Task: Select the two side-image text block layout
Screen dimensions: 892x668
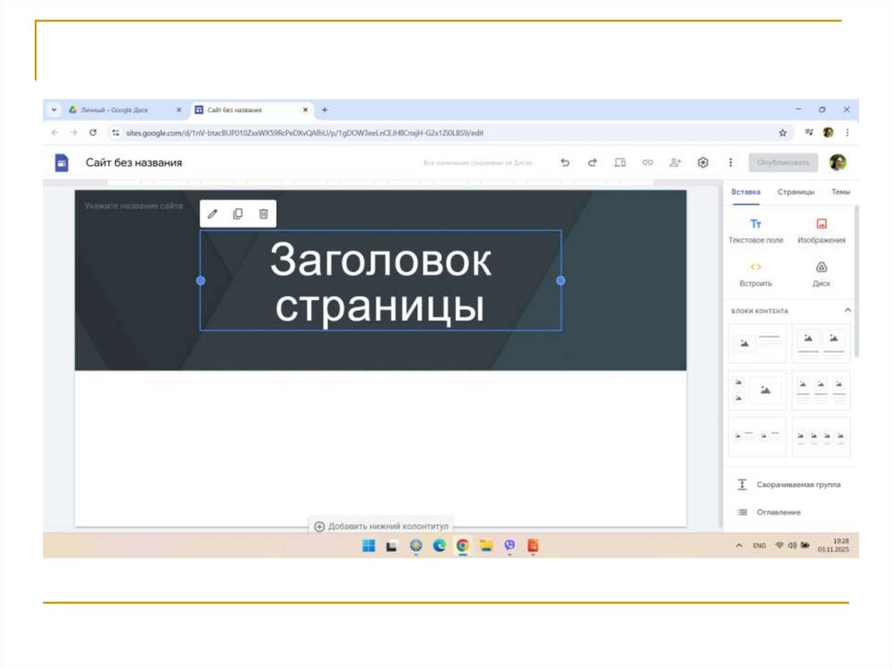Action: pos(757,436)
